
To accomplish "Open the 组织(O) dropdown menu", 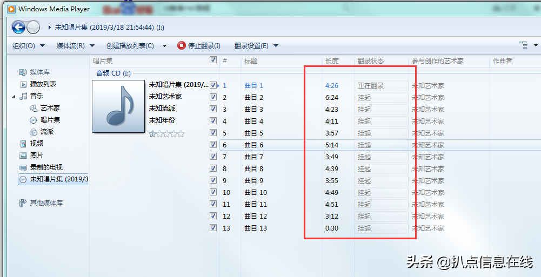I will [x=28, y=45].
